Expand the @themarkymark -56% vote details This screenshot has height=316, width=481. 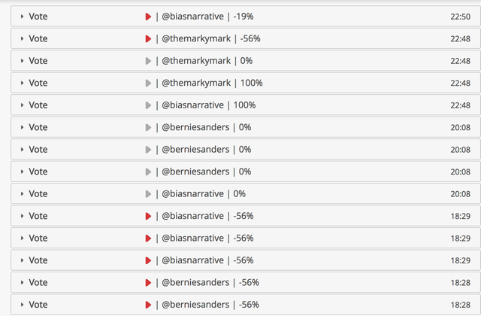pos(23,38)
